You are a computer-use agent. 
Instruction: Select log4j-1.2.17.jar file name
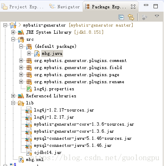tap(54, 117)
